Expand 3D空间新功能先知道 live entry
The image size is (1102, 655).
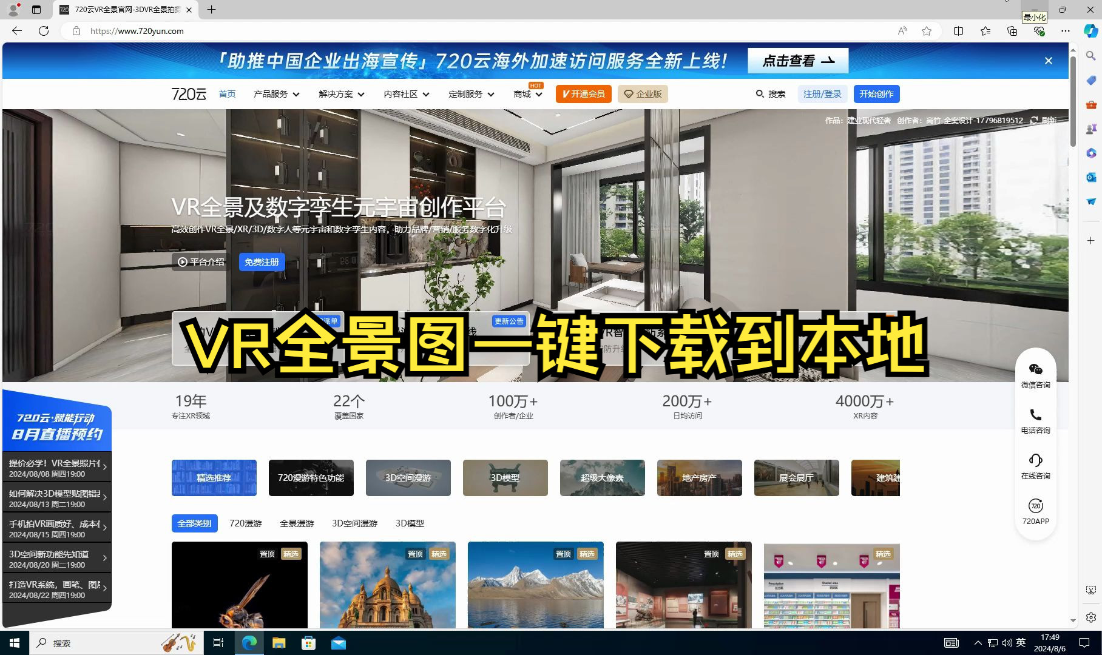click(57, 559)
